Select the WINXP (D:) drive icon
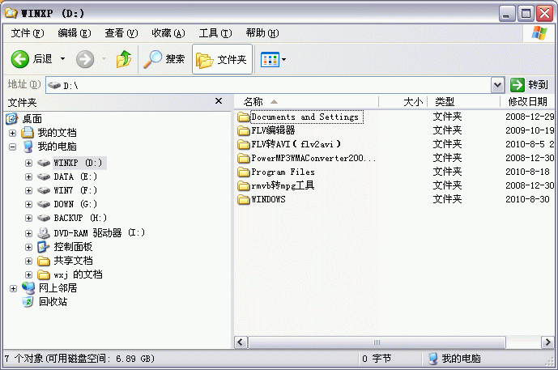This screenshot has width=558, height=370. coord(44,163)
